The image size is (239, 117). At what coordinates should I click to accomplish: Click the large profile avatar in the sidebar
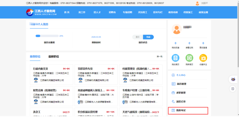click(x=177, y=29)
